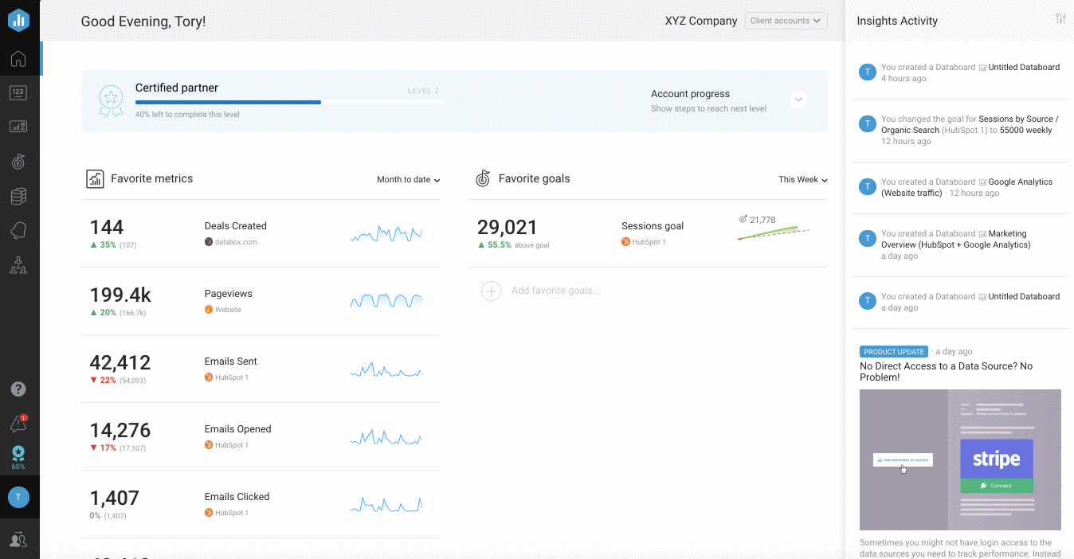Open the Goals target icon in sidebar
Viewport: 1074px width, 559px height.
(18, 162)
